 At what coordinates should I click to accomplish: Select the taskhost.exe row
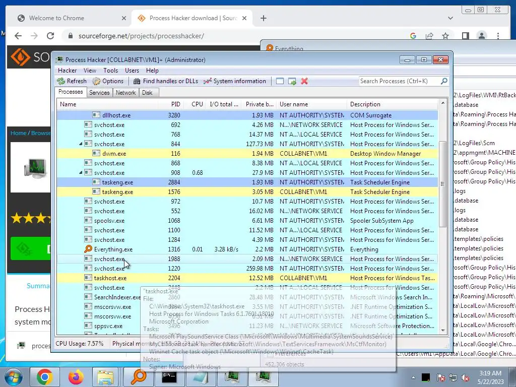(x=247, y=278)
